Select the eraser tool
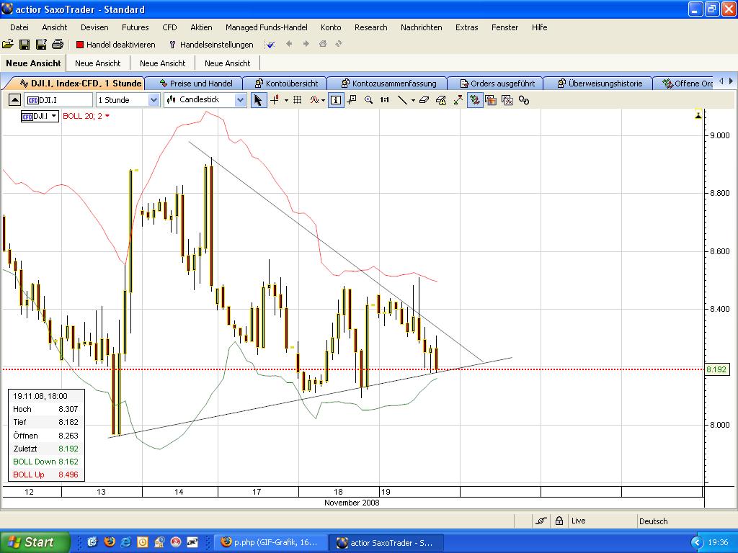738x553 pixels. tap(424, 100)
